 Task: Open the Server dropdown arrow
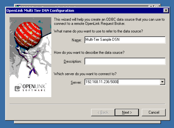click(x=163, y=82)
